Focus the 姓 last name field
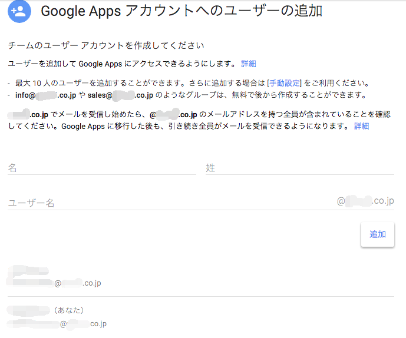 [300, 168]
